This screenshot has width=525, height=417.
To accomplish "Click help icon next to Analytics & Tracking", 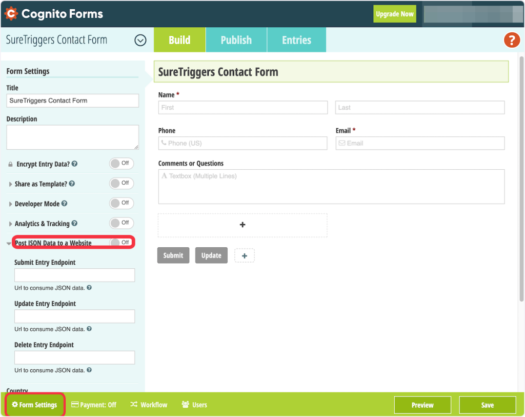I will pos(75,224).
